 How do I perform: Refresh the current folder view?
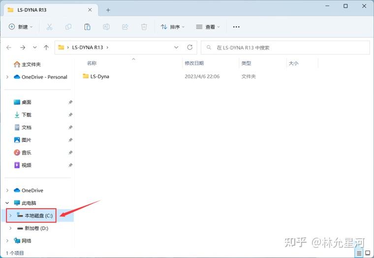(x=190, y=47)
